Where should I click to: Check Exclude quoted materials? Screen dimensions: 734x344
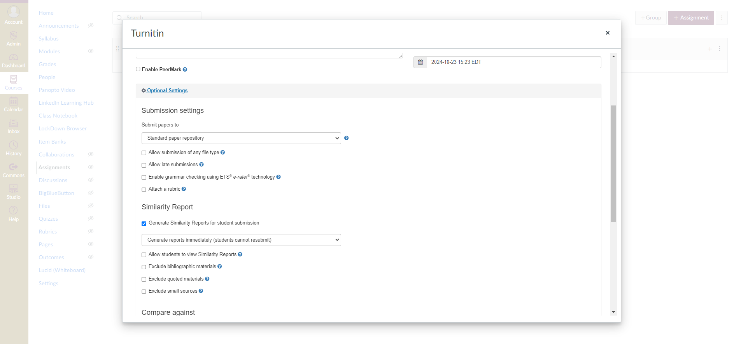click(144, 279)
